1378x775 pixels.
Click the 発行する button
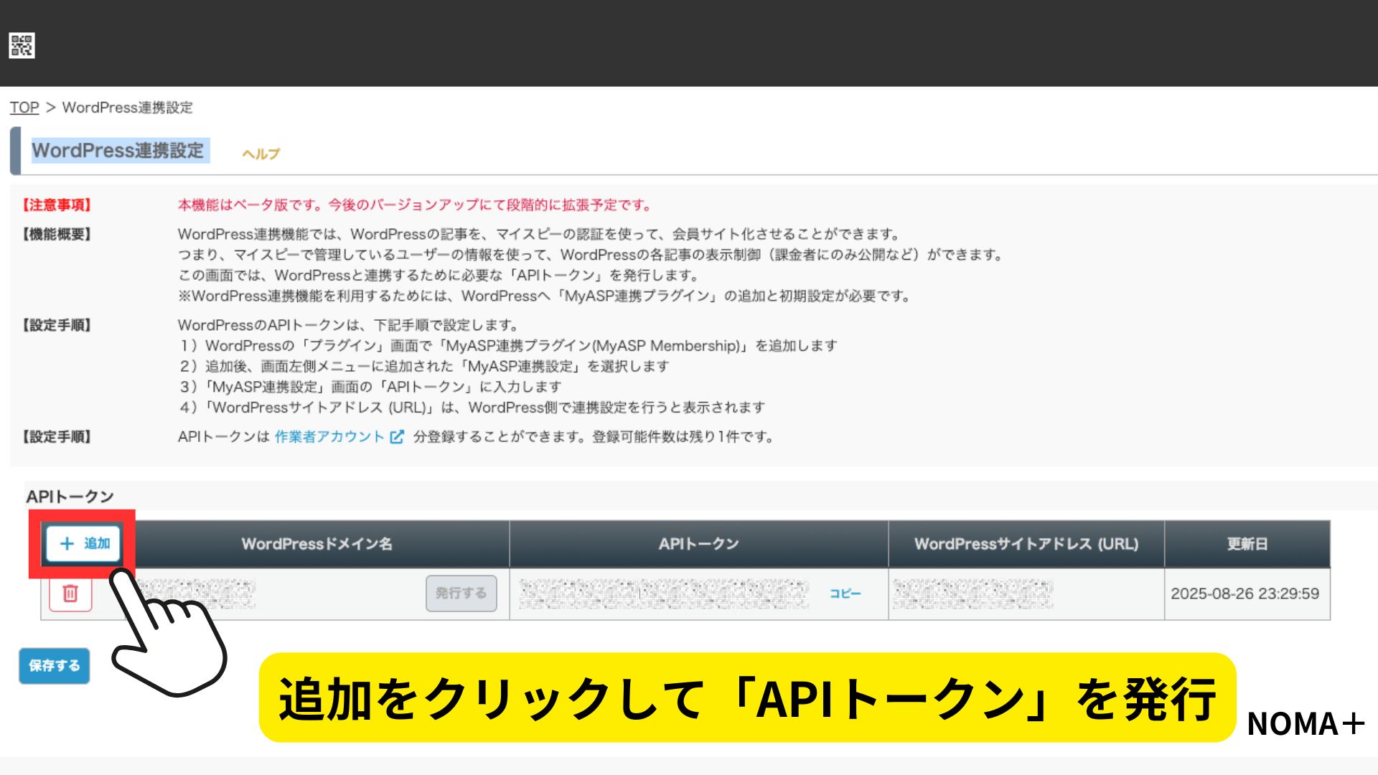point(461,593)
